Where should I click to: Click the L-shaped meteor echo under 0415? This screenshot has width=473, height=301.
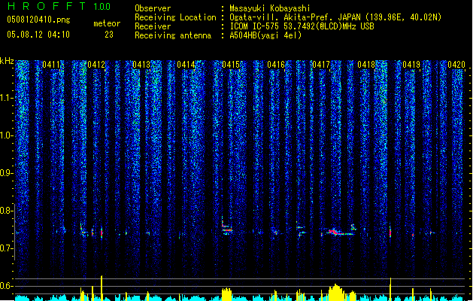227,225
